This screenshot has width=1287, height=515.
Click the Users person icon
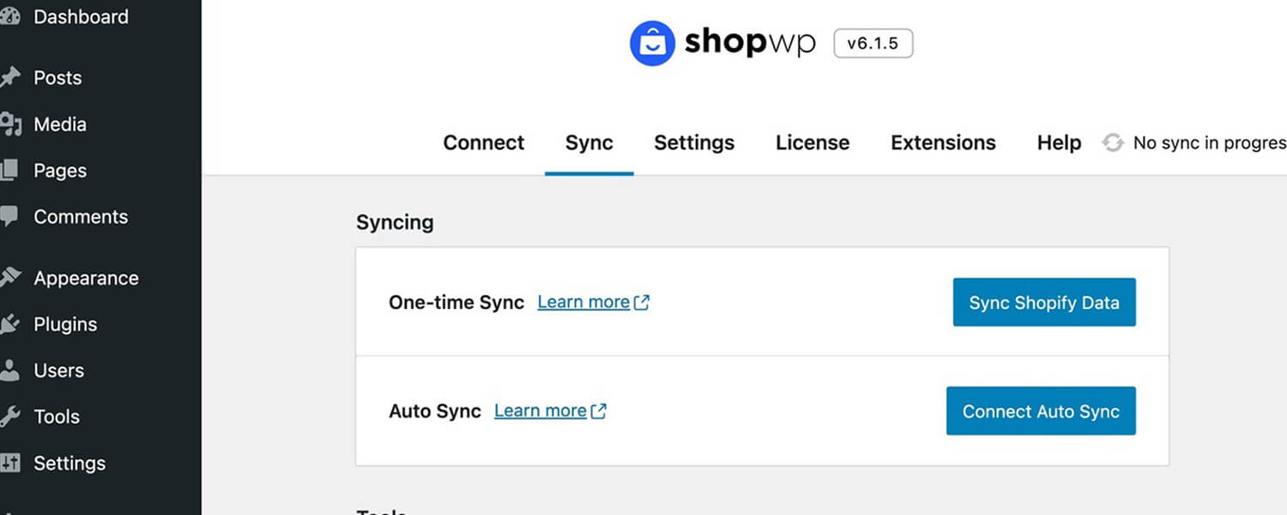coord(9,371)
